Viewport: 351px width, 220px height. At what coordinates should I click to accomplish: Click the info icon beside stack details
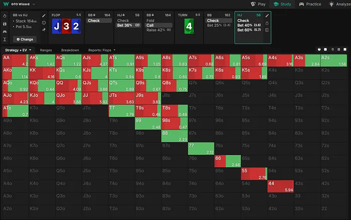pos(44,22)
